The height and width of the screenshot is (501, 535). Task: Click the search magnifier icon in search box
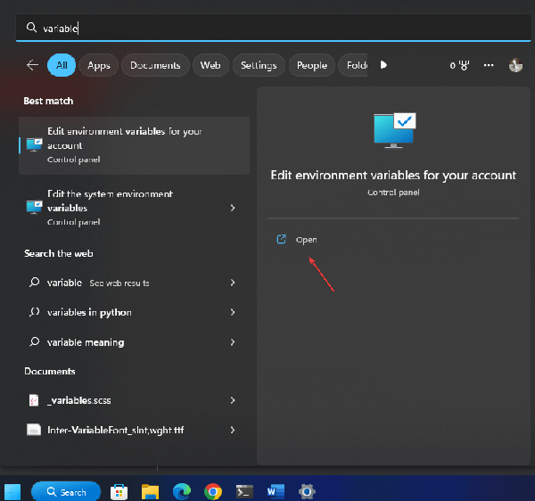pos(31,28)
